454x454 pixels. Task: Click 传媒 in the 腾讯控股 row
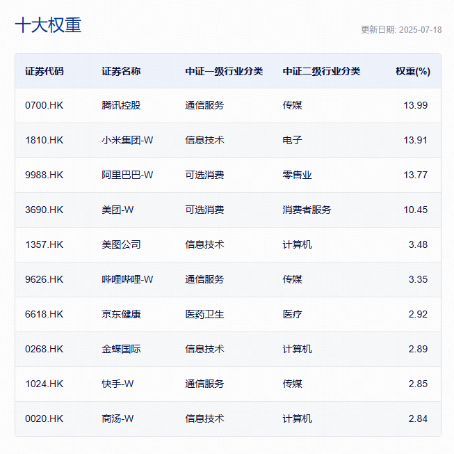pyautogui.click(x=293, y=105)
